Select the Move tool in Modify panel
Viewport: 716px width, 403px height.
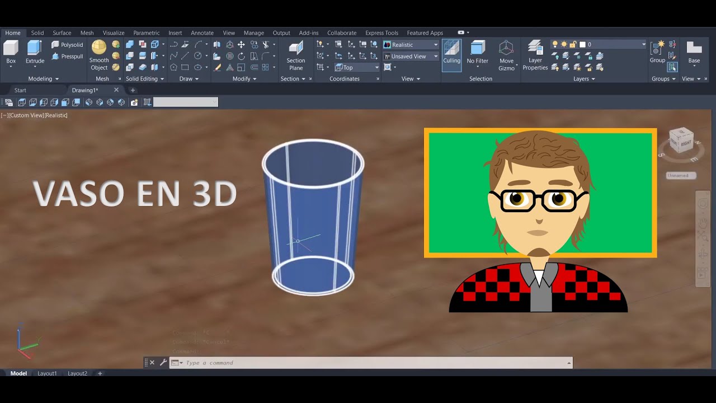click(x=241, y=44)
